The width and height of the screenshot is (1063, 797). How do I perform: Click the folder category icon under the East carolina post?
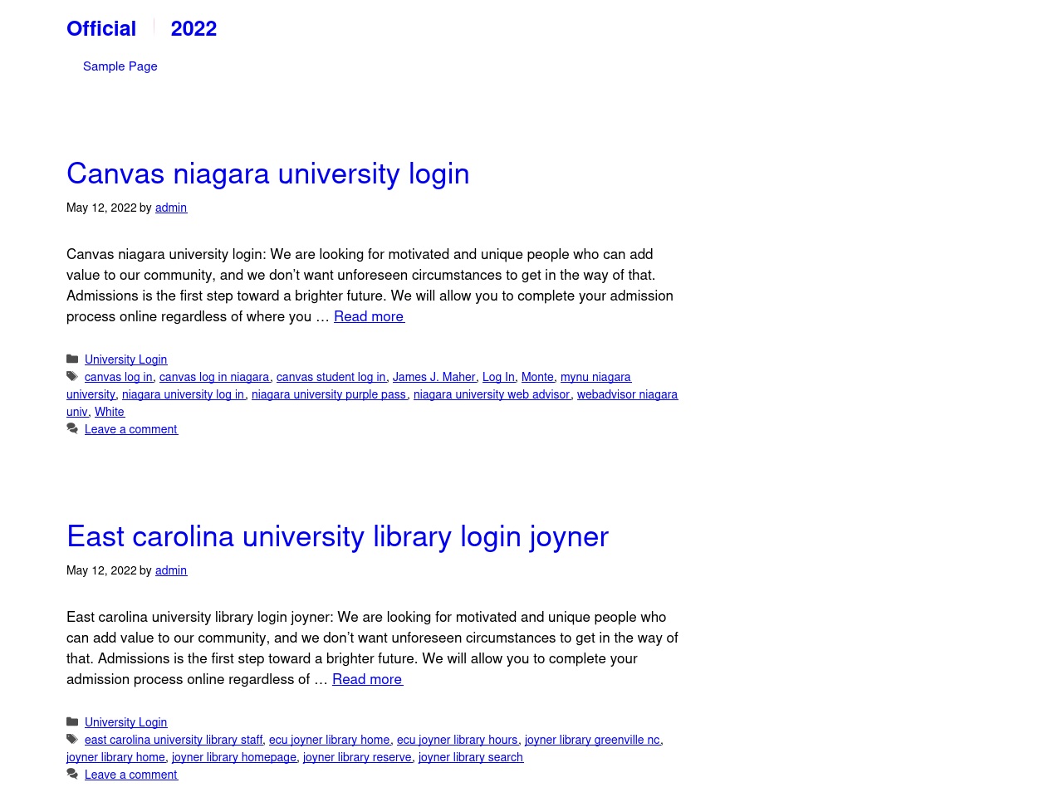72,722
